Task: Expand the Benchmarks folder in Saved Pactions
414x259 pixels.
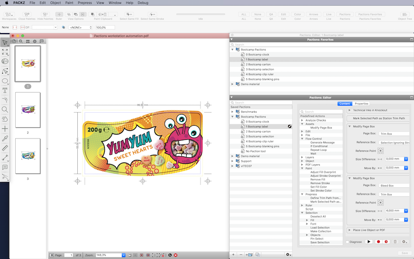Action: coord(232,112)
